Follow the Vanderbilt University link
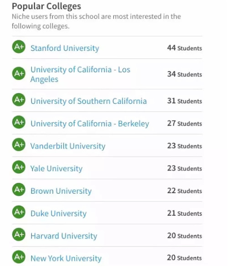This screenshot has height=267, width=228. pyautogui.click(x=68, y=146)
